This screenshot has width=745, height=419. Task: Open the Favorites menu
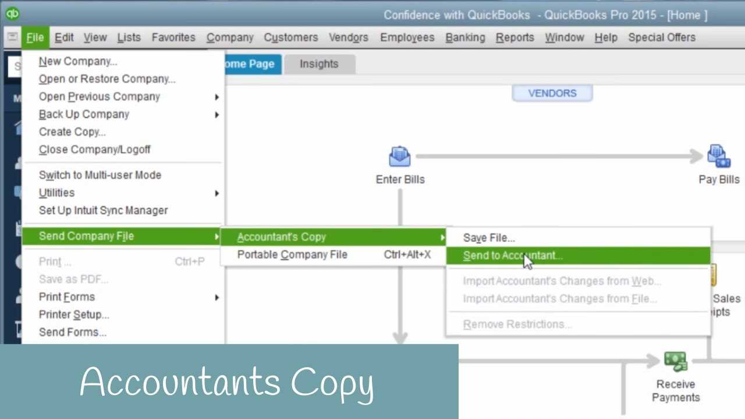(173, 37)
